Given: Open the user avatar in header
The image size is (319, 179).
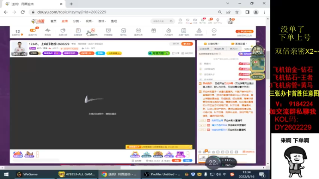Looking at the screenshot, I should point(230,21).
